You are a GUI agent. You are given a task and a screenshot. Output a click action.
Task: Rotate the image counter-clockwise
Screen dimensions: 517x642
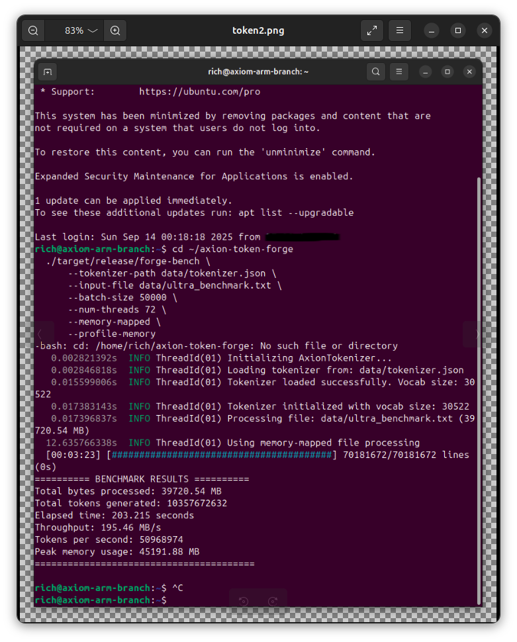(244, 601)
